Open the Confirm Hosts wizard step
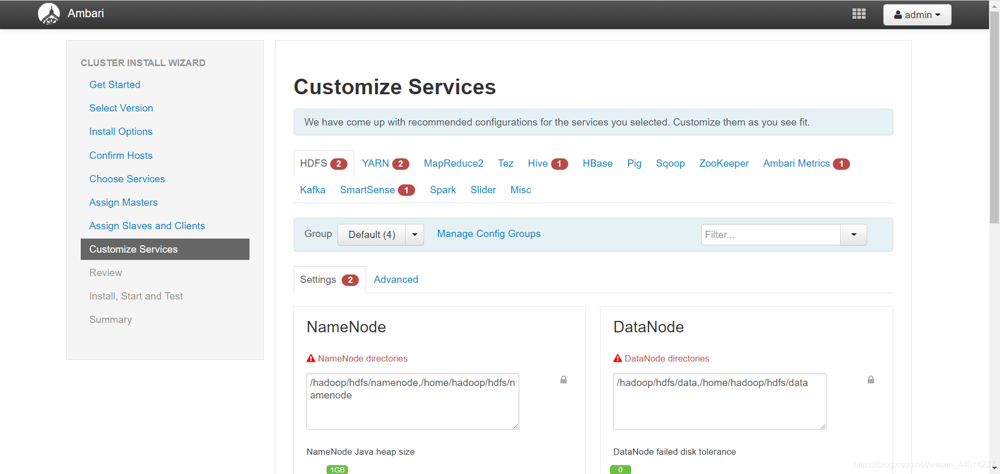The height and width of the screenshot is (474, 1000). [121, 156]
